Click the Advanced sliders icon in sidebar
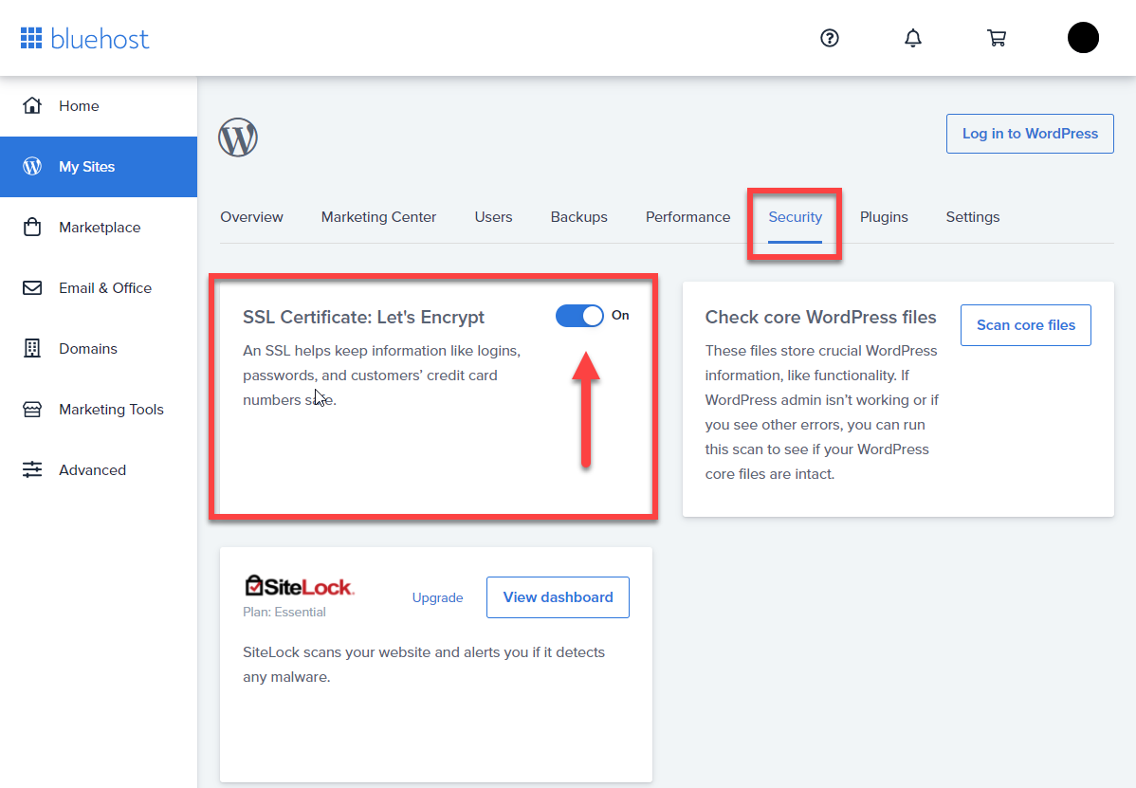 coord(32,469)
